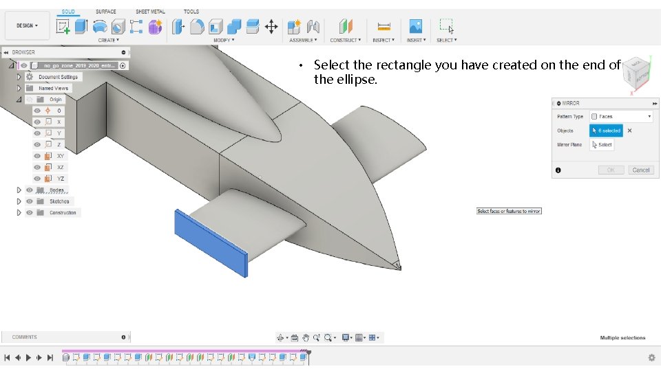Screen dimensions: 661x371
Task: Click Cancel in the Mirror dialog
Action: pyautogui.click(x=641, y=170)
